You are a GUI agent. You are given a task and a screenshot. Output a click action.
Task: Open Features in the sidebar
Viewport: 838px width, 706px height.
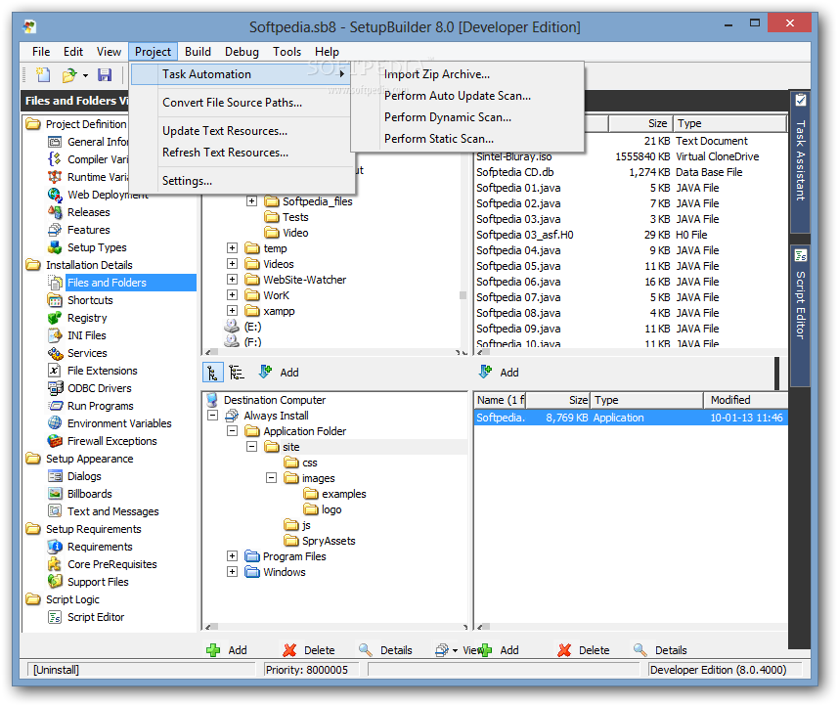pos(88,230)
